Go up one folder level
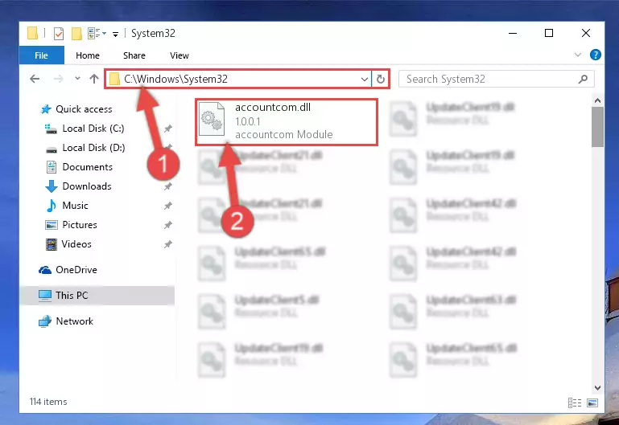 click(94, 79)
